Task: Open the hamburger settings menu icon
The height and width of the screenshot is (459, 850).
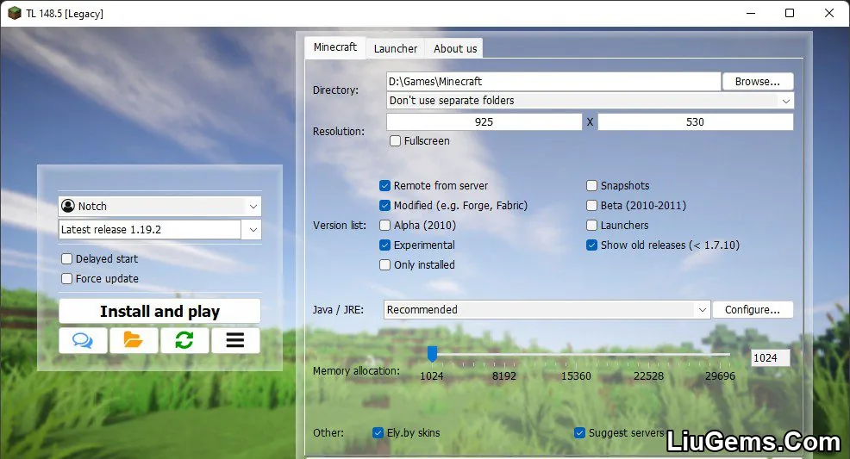Action: 235,340
